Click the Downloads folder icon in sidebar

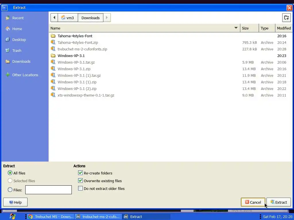(8, 61)
